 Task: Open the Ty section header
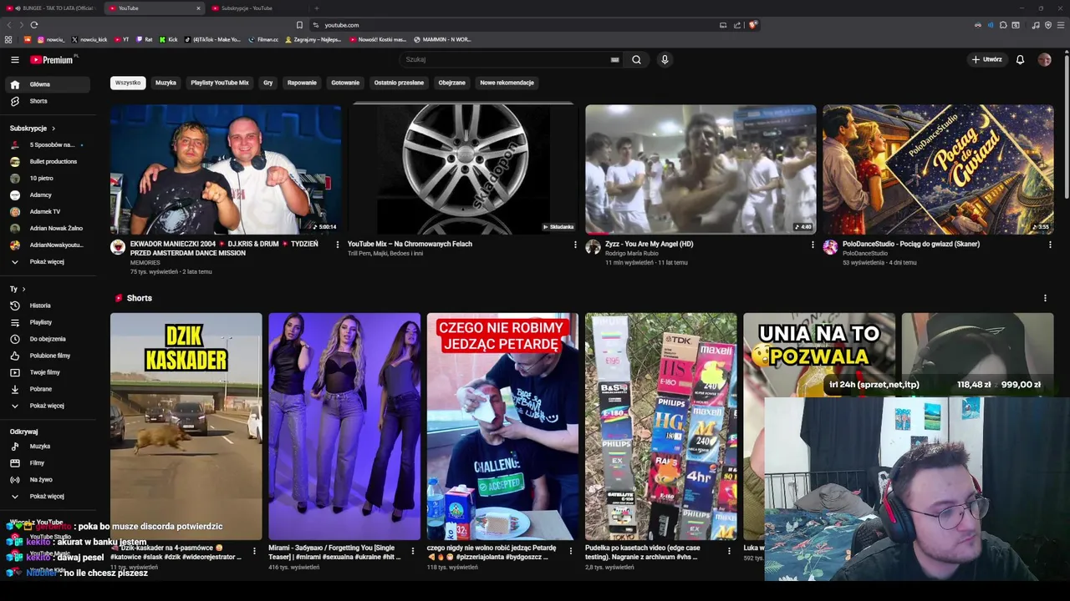(18, 289)
